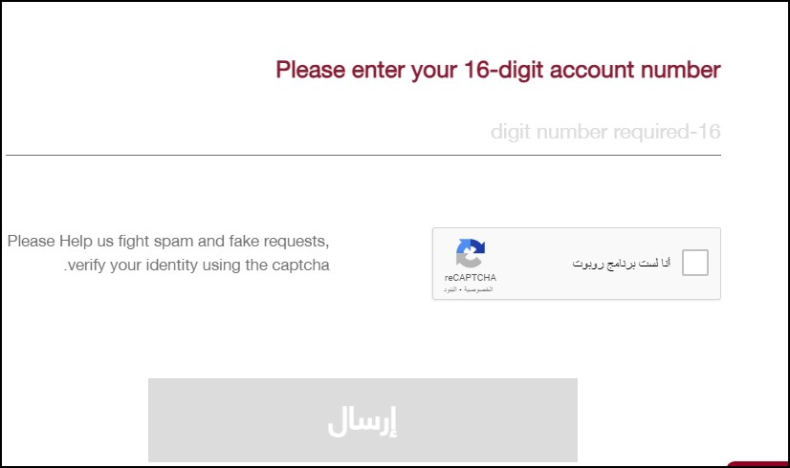
Task: Click the "verify your identity using the captcha" line
Action: pos(196,266)
